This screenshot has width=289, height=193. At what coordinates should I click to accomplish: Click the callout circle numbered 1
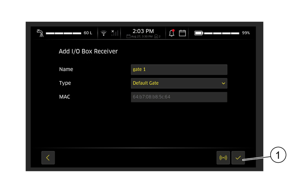point(277,155)
